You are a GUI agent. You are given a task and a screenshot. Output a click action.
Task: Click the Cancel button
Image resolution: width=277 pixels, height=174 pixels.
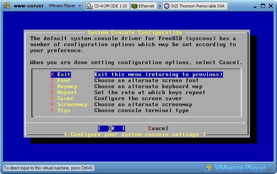[x=158, y=129]
